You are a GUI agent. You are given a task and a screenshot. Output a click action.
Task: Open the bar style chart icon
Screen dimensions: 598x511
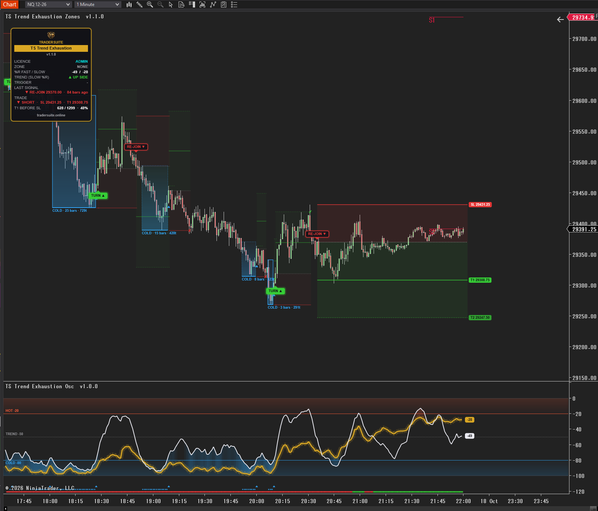click(129, 5)
